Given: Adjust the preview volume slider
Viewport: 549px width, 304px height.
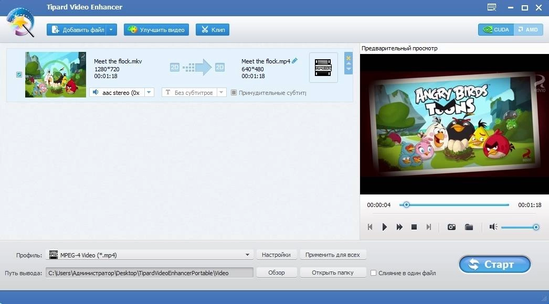Looking at the screenshot, I should (x=520, y=227).
